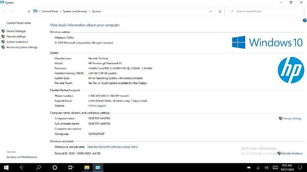Open HP Online support website link
Image resolution: width=307 pixels, height=172 pixels.
[x=97, y=105]
